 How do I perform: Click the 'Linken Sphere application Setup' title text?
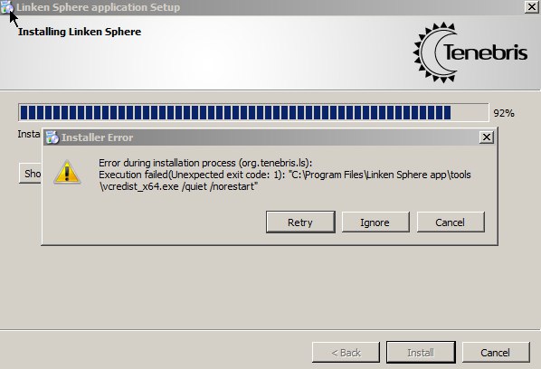(99, 7)
